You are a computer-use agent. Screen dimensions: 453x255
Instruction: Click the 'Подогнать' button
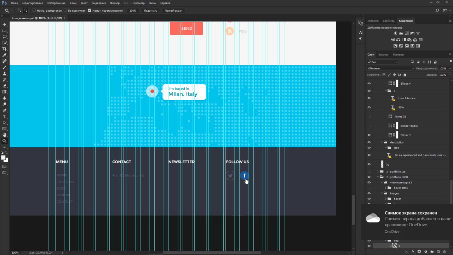(150, 11)
